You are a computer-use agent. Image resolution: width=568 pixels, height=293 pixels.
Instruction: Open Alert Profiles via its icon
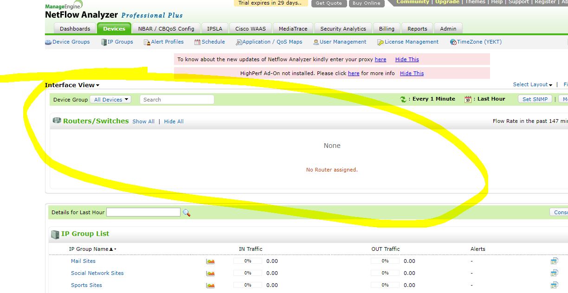147,42
